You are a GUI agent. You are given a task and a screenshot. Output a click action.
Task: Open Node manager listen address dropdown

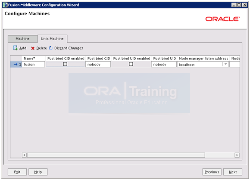point(225,64)
